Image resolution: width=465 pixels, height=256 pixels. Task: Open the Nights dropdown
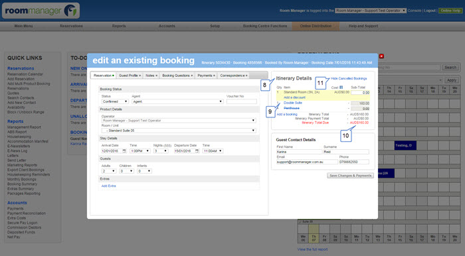(161, 151)
